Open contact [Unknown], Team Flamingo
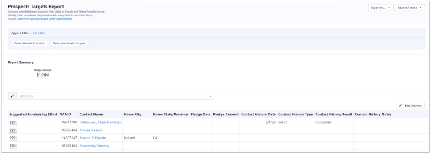 [100, 122]
